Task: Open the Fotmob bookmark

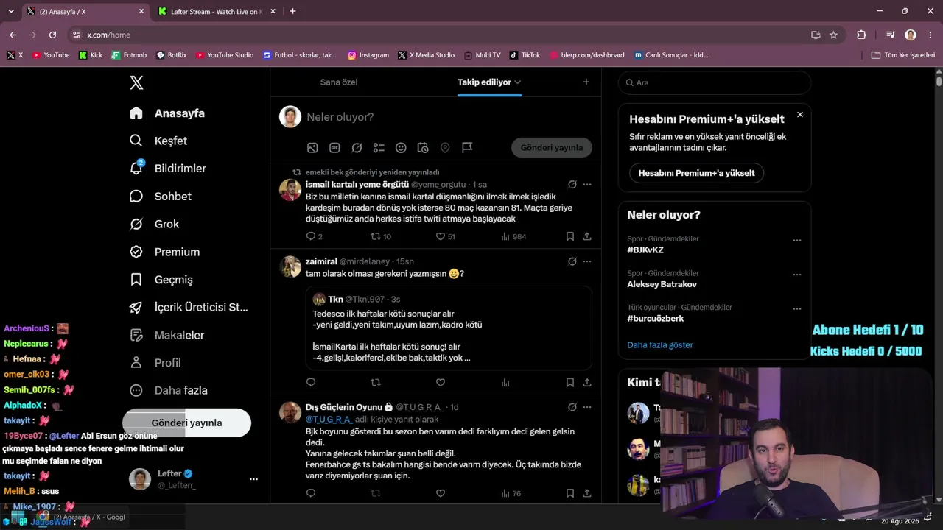Action: pos(129,55)
